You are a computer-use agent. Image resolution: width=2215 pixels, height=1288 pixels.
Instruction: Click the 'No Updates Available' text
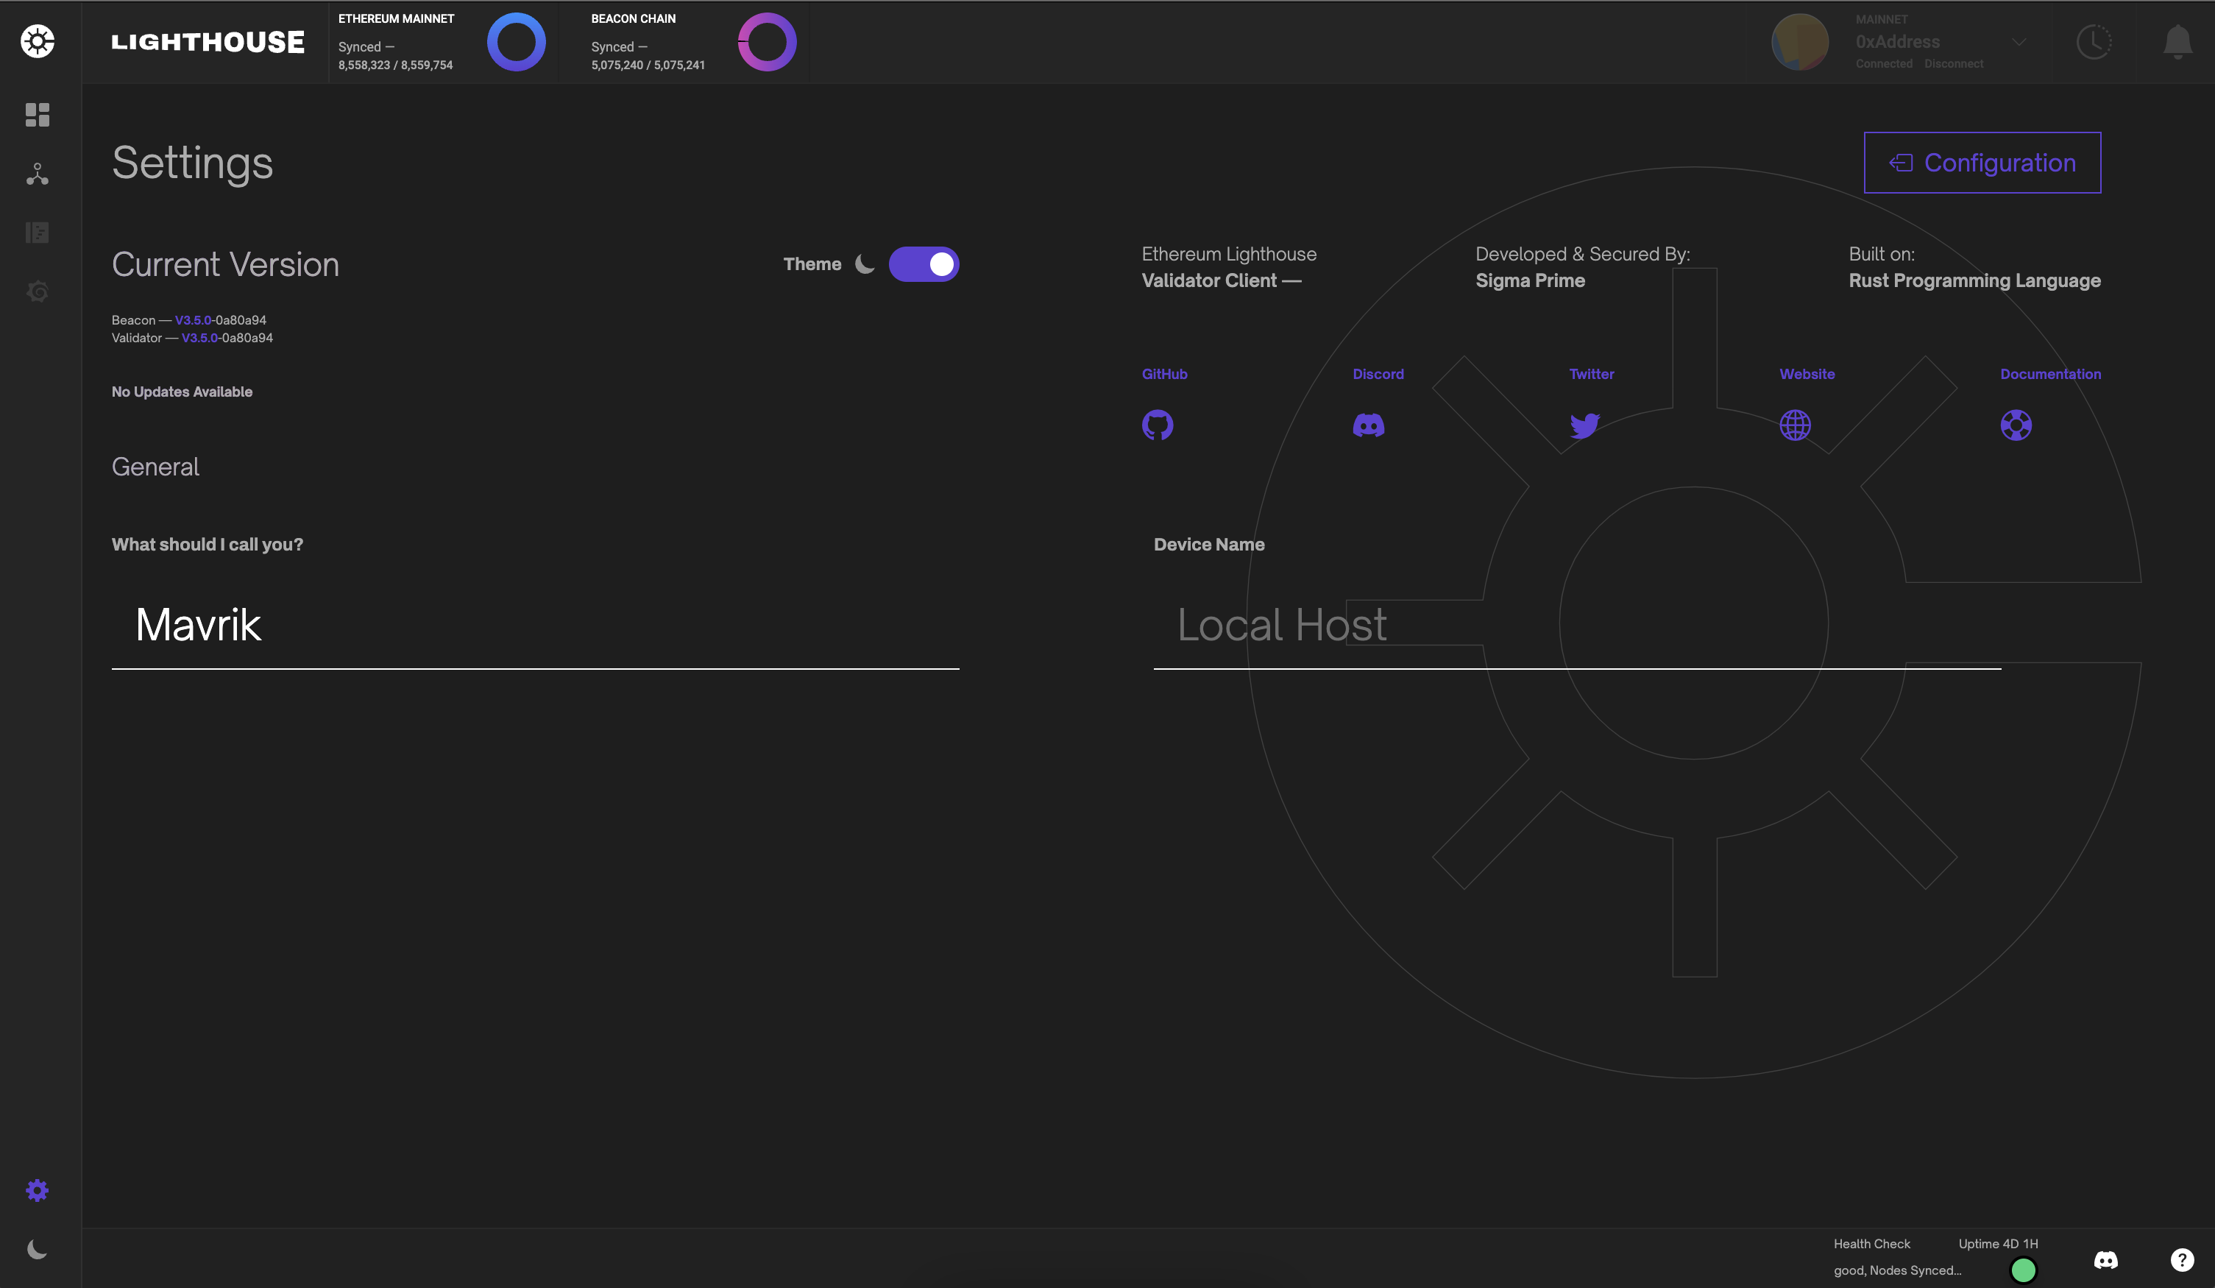coord(182,392)
